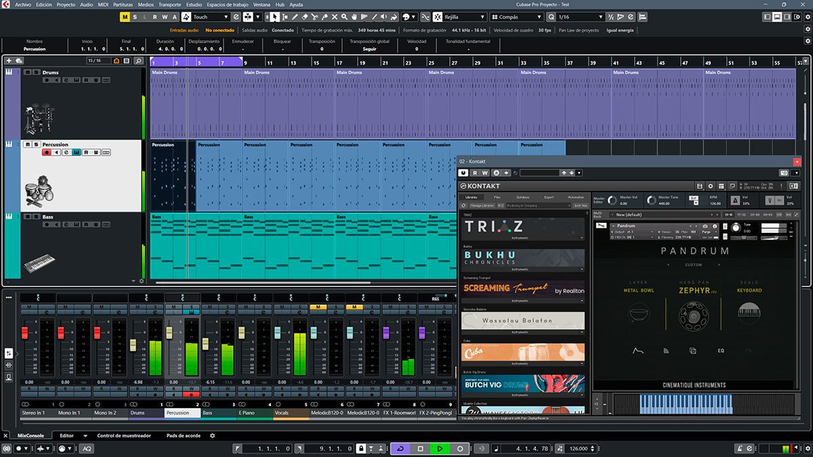Open Kontakt options gear icon

[711, 186]
